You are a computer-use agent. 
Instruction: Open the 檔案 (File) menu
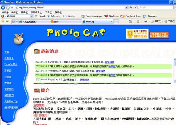pyautogui.click(x=4, y=13)
